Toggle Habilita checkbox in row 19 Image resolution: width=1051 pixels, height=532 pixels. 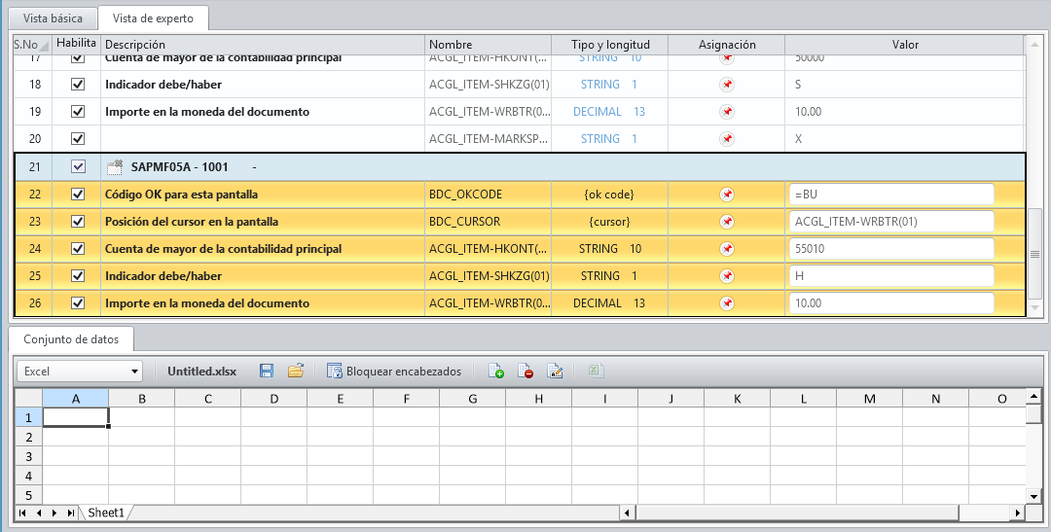point(78,112)
